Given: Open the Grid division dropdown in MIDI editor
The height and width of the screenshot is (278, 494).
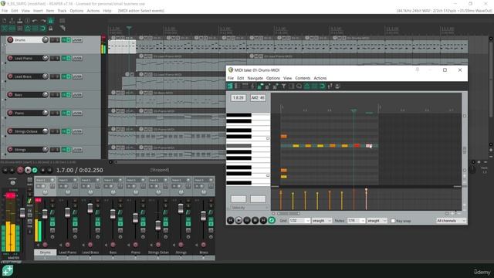Looking at the screenshot, I should coord(299,221).
